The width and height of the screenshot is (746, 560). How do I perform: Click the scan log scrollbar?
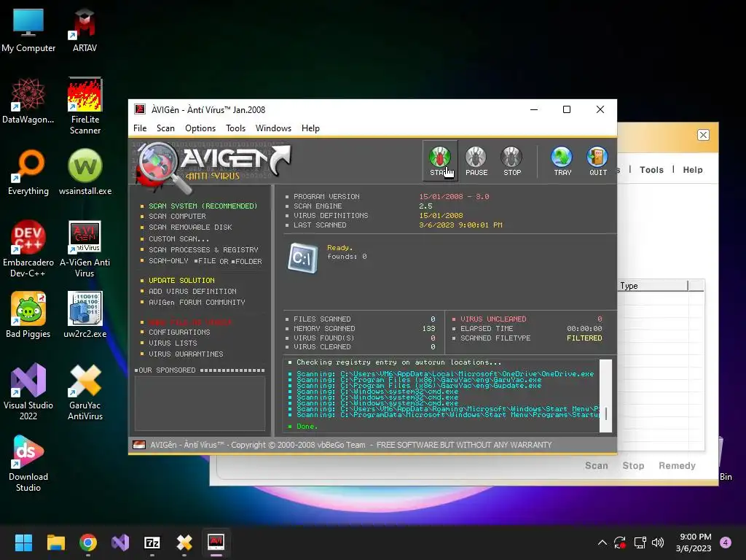(x=605, y=396)
